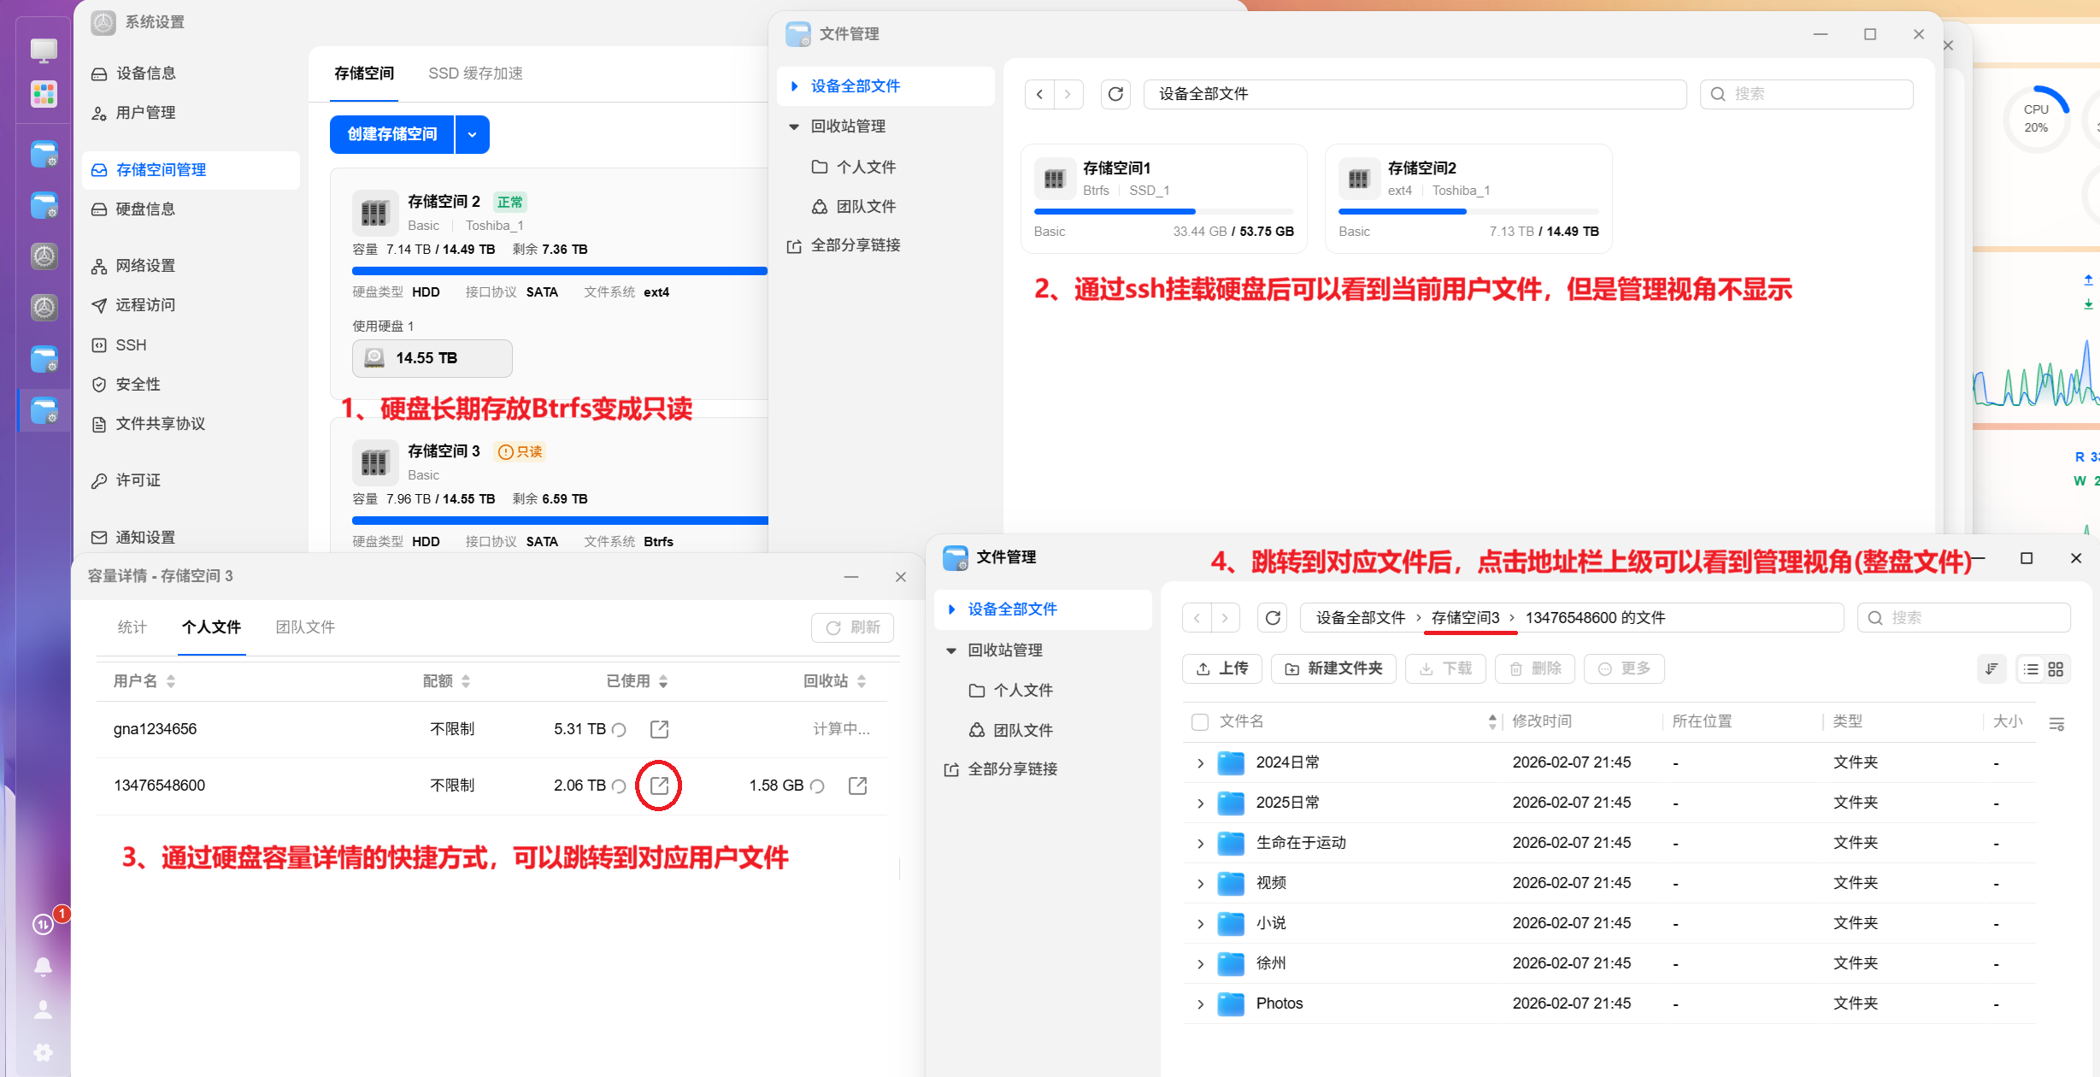Expand the 小说 folder row
This screenshot has height=1077, width=2100.
coord(1200,923)
